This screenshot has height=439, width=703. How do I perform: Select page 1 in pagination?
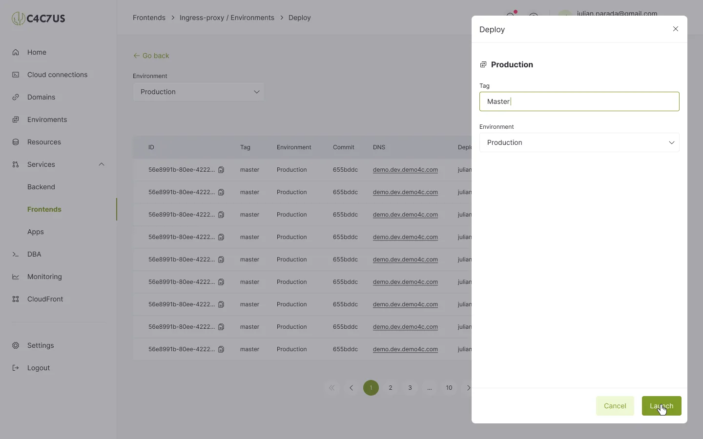pos(371,388)
